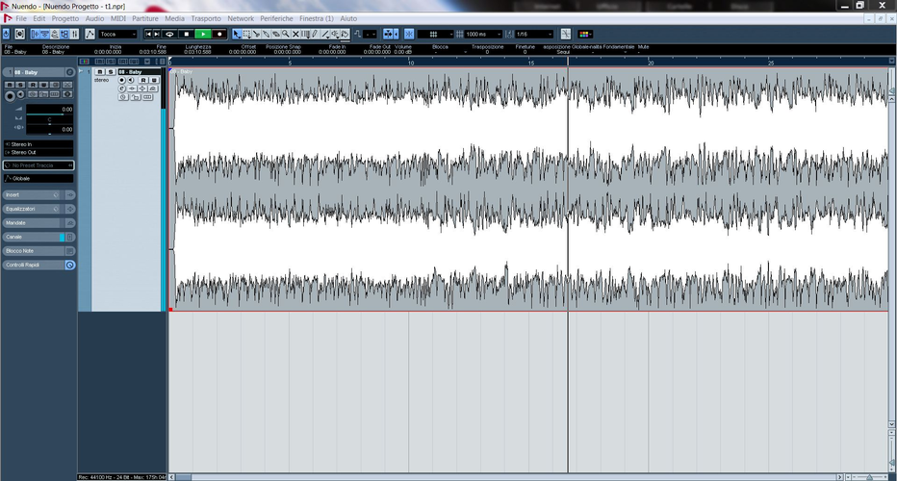Click the transport Record button
Viewport: 897px width, 481px height.
219,35
